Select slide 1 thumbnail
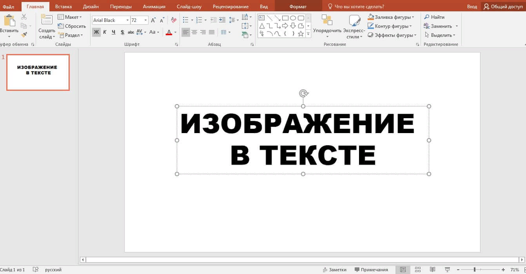The width and height of the screenshot is (526, 274). click(x=38, y=72)
